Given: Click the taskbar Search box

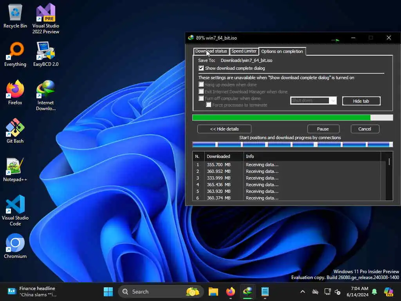Looking at the screenshot, I should tap(161, 292).
